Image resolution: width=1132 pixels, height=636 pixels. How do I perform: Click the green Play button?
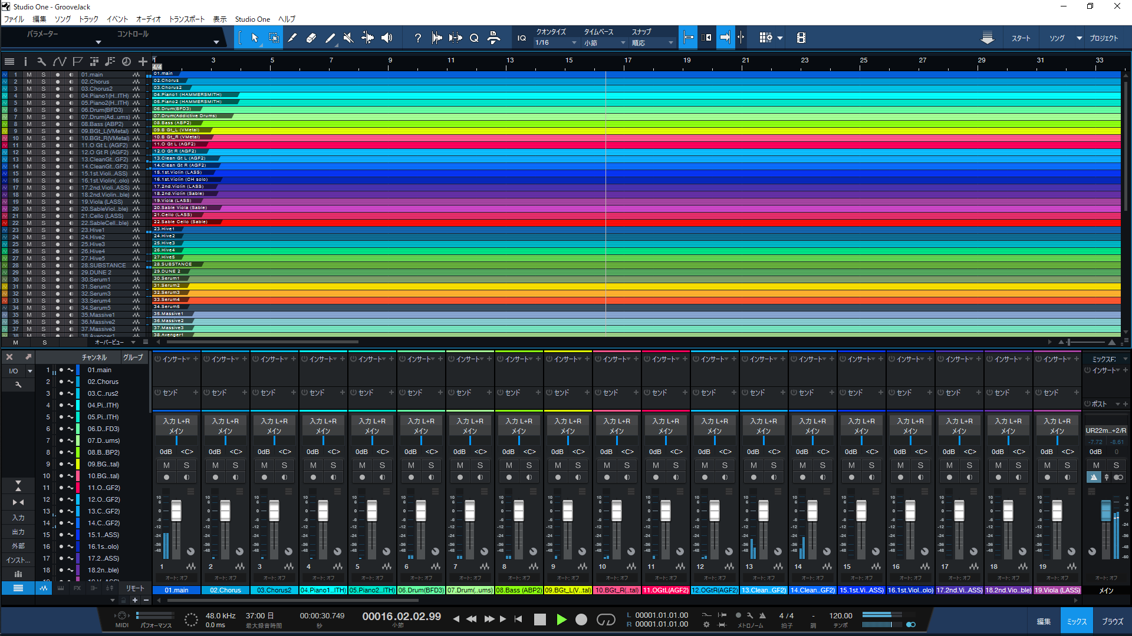[x=561, y=620]
